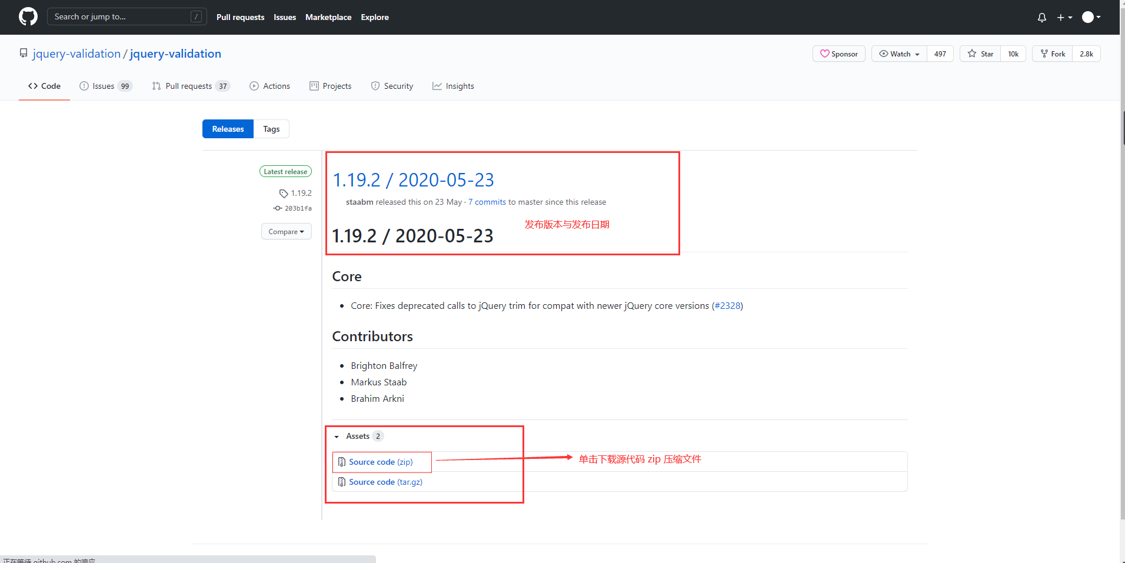Select the Releases button
The height and width of the screenshot is (563, 1125).
pyautogui.click(x=228, y=129)
